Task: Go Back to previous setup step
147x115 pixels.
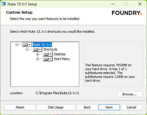Action: (x=87, y=107)
